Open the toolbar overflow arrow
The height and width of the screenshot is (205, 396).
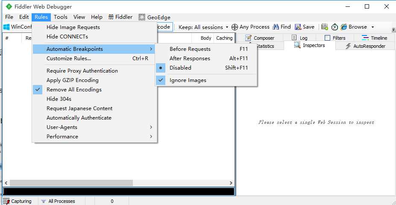393,30
